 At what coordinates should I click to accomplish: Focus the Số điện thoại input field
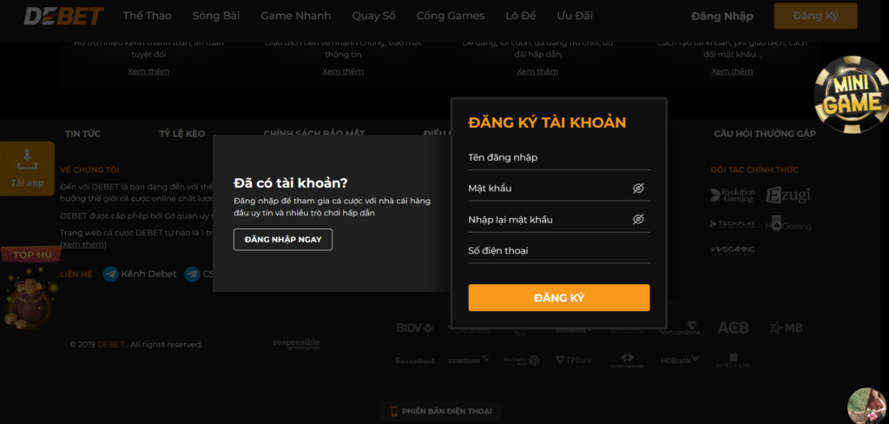click(x=559, y=251)
